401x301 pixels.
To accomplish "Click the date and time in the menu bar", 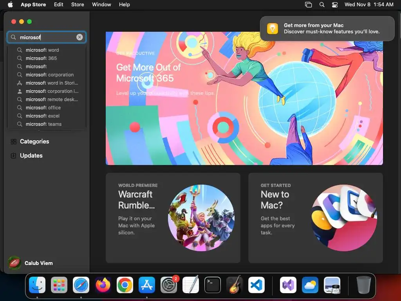I will point(369,4).
